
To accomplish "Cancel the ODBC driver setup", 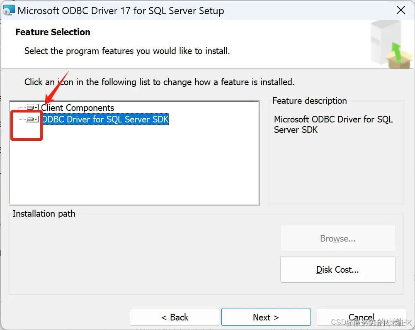I will (x=361, y=317).
